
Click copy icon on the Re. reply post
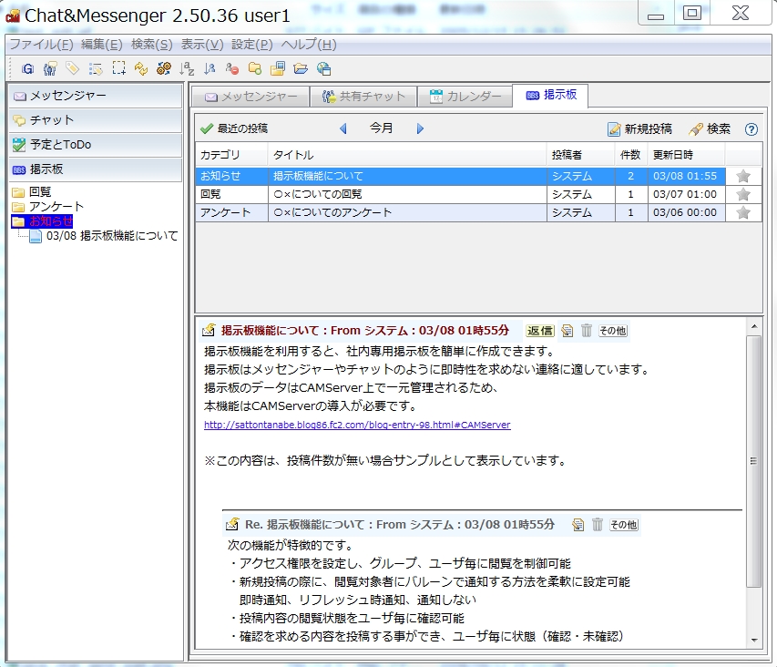point(578,525)
